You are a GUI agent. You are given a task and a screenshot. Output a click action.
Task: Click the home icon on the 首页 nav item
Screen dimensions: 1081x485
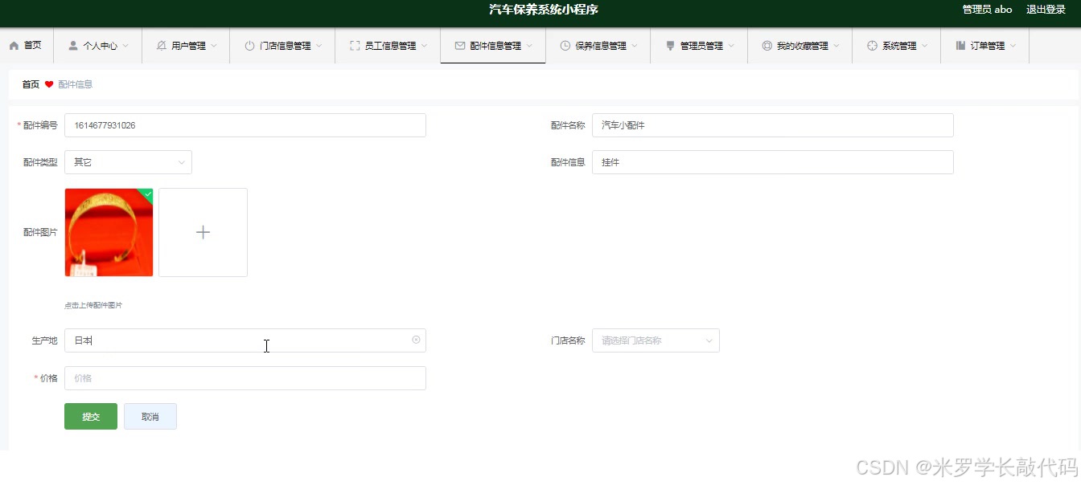click(x=13, y=45)
